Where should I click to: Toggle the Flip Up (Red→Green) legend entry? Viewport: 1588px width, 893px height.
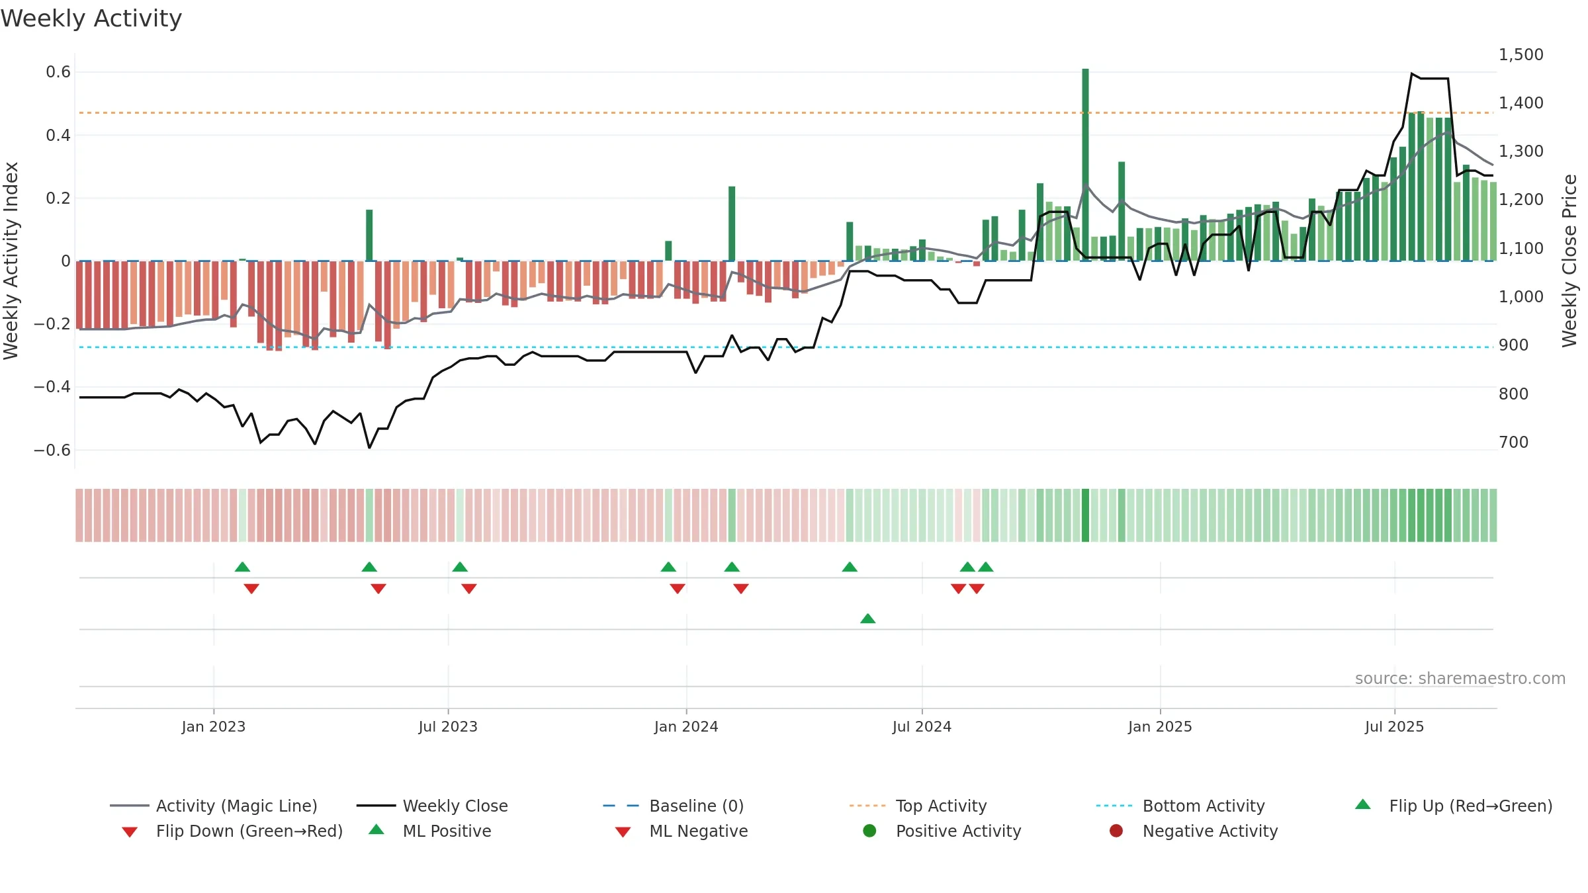(x=1454, y=806)
